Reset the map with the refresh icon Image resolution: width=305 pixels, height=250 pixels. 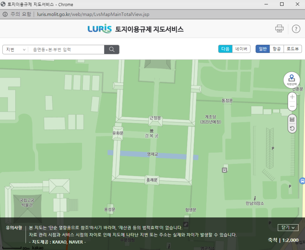pos(292,128)
